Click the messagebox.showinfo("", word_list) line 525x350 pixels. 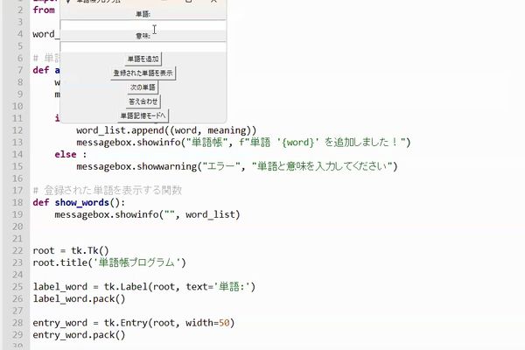point(147,214)
